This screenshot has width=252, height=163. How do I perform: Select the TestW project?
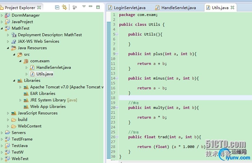18,152
